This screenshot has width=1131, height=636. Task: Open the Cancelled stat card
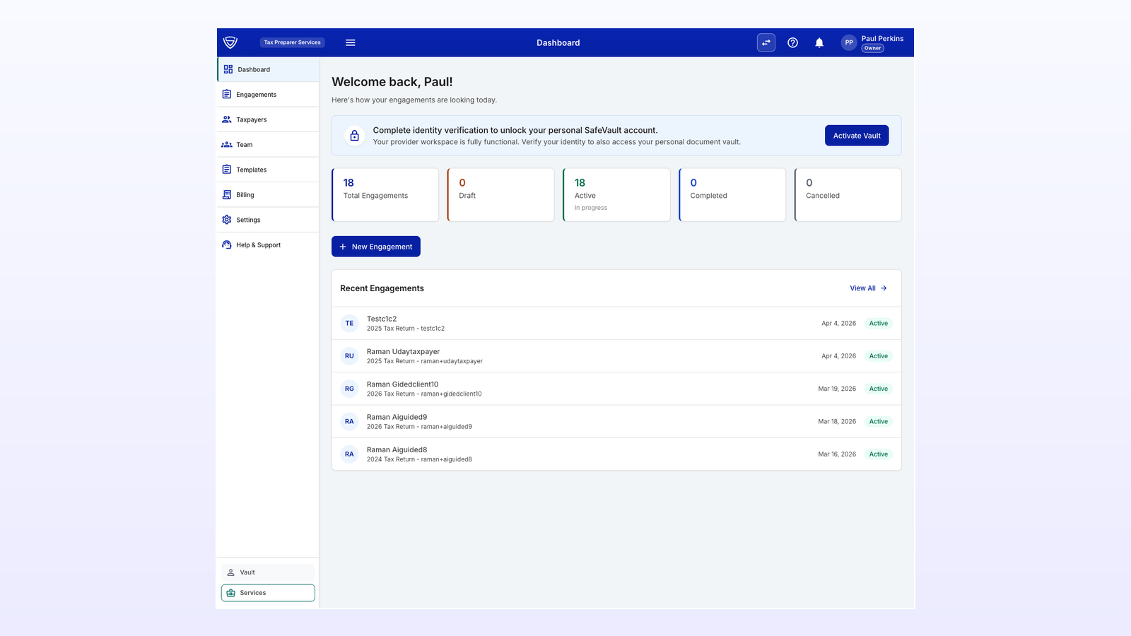tap(848, 194)
